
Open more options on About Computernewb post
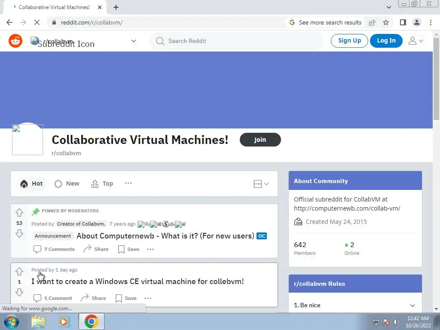(x=150, y=249)
